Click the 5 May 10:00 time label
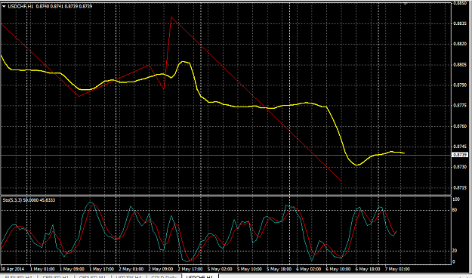472x278 pixels. pos(249,269)
